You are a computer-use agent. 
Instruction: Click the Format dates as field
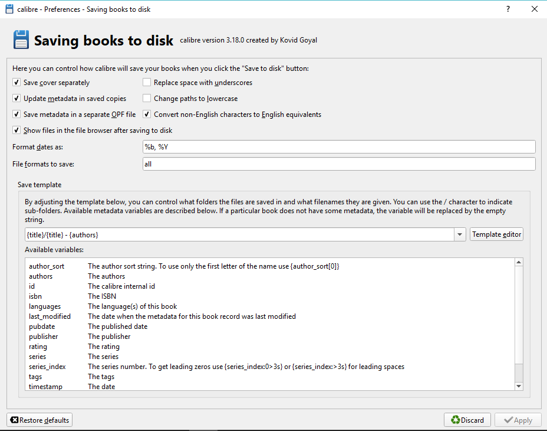[x=339, y=147]
